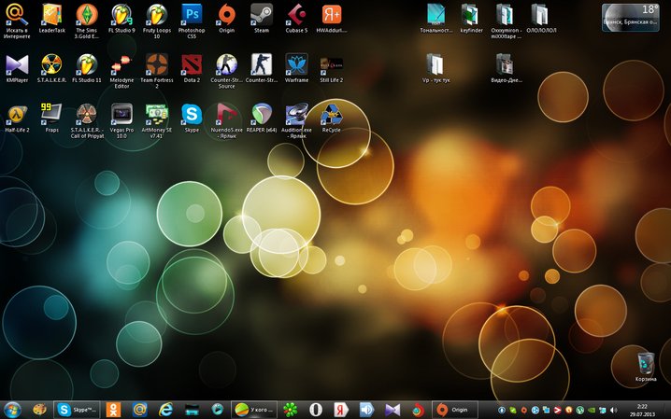671x419 pixels.
Task: Open the Origin desktop shortcut
Action: coord(227,19)
